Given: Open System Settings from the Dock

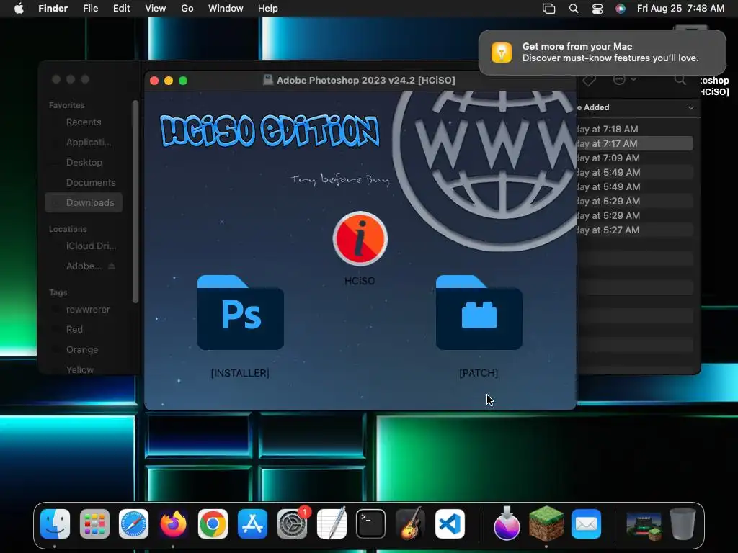Looking at the screenshot, I should [292, 523].
